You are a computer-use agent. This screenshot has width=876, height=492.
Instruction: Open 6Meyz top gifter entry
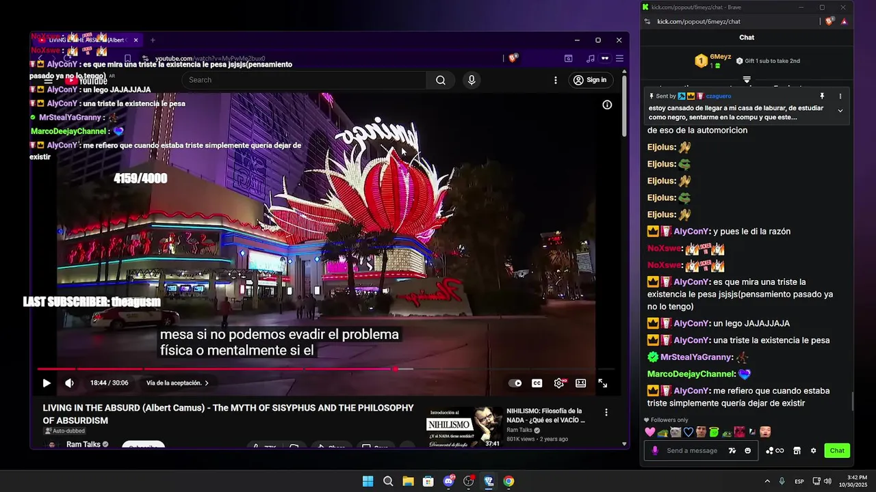coord(712,61)
